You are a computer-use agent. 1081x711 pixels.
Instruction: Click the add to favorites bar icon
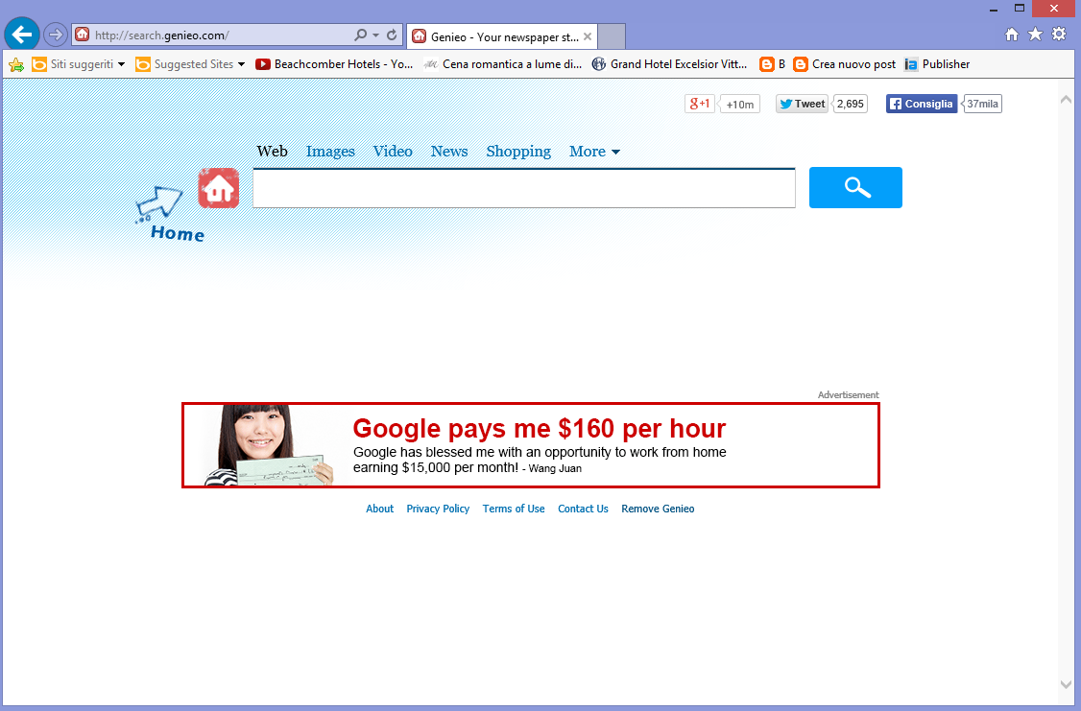point(16,64)
